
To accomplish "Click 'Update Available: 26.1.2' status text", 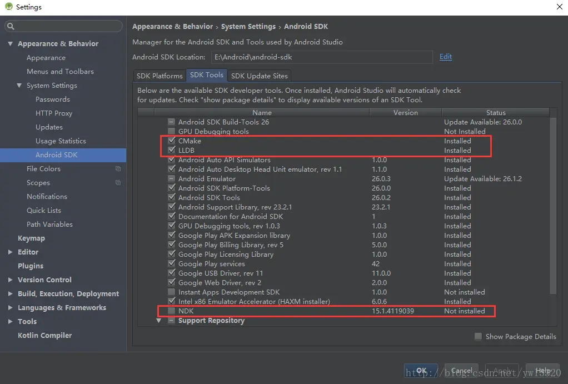I will (x=483, y=178).
